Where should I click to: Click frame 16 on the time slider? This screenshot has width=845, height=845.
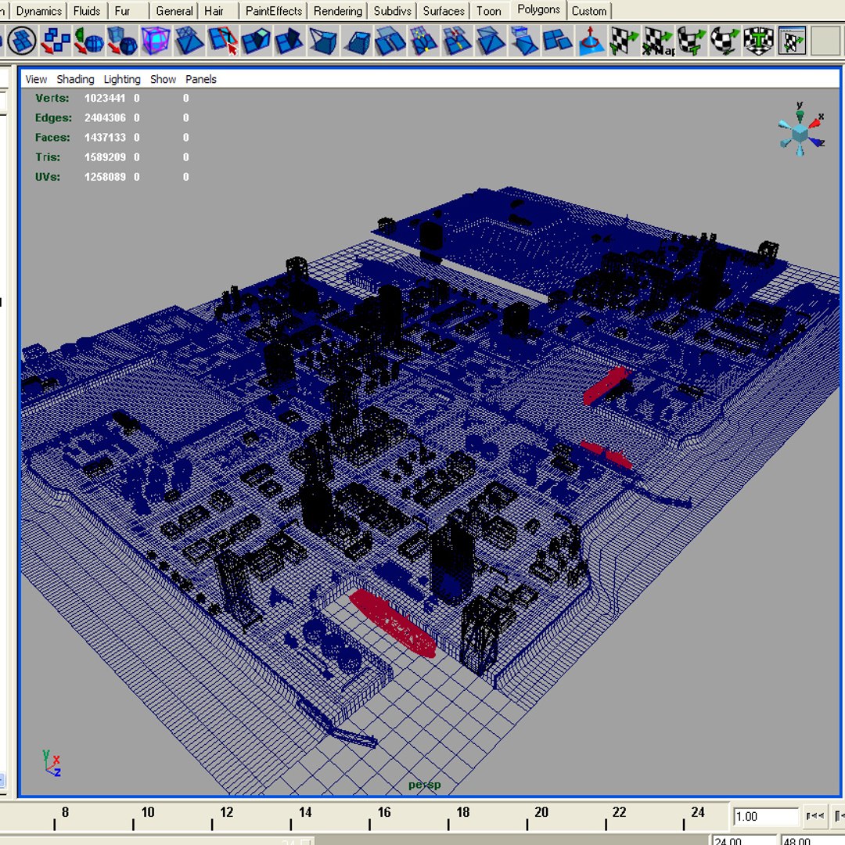[384, 812]
